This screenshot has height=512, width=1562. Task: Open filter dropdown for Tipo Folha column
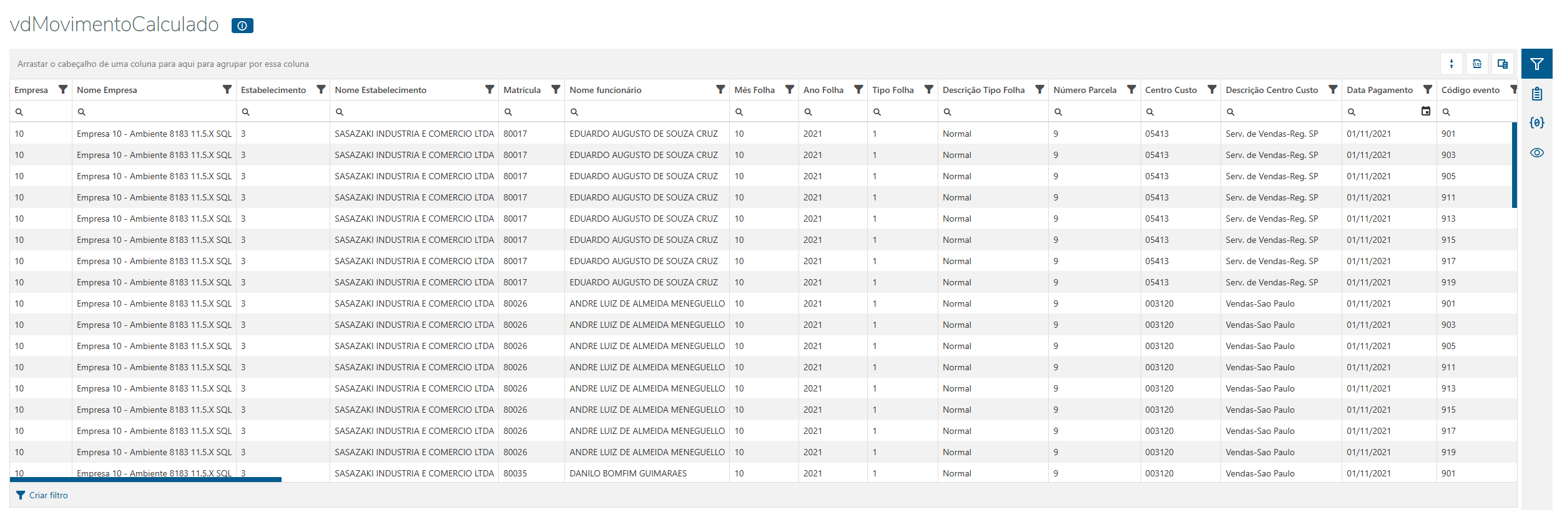pos(928,90)
